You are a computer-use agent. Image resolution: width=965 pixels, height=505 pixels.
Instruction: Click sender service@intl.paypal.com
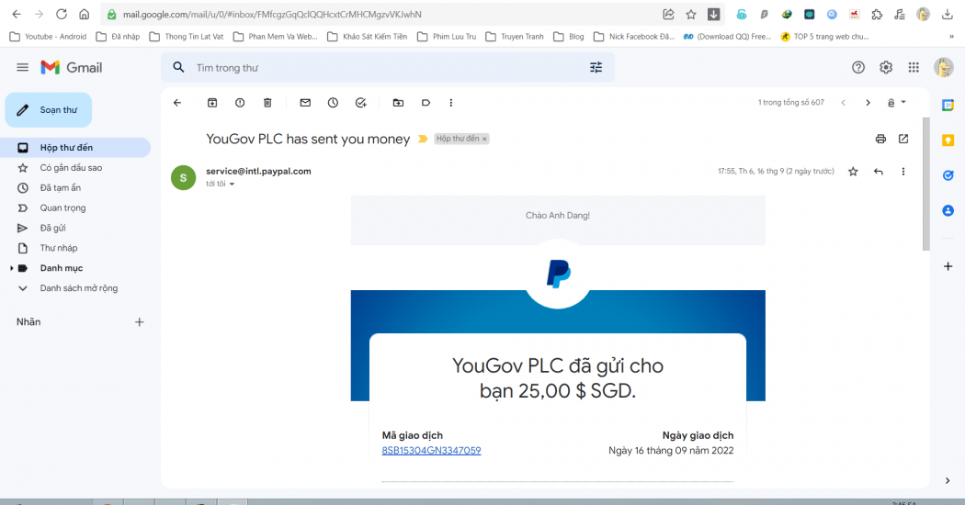coord(258,171)
